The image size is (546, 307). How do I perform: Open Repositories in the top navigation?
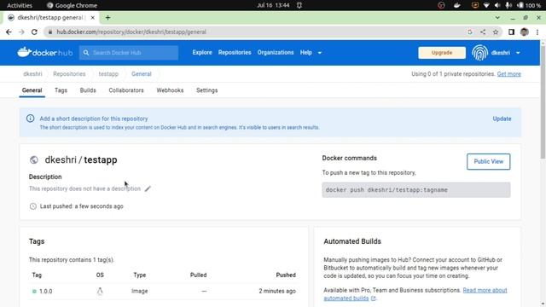[x=235, y=53]
